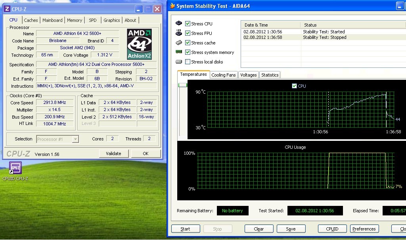
Task: Click the graph scale slider handle beside temperature chart
Action: 182,85
